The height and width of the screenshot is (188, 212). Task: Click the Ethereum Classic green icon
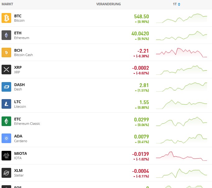pyautogui.click(x=6, y=121)
